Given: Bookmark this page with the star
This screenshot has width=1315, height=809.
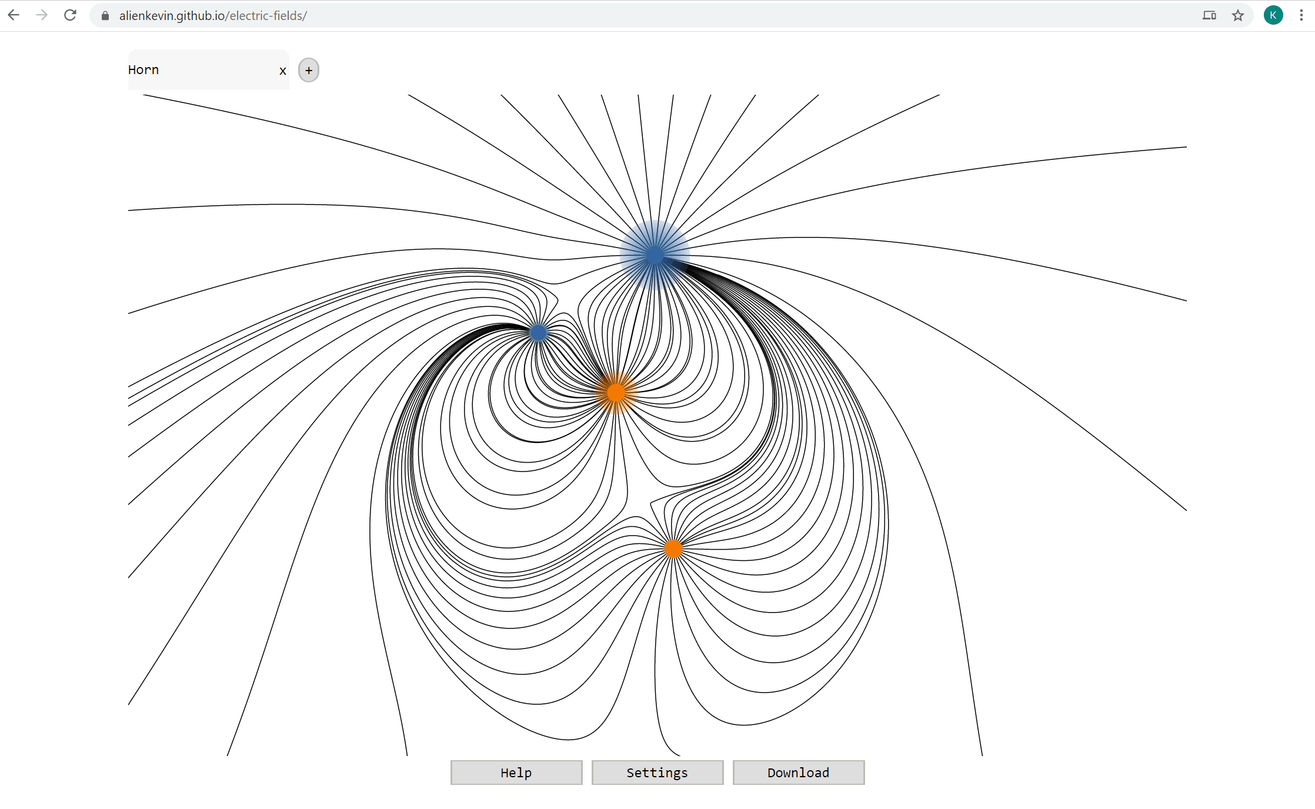Looking at the screenshot, I should click(1238, 15).
